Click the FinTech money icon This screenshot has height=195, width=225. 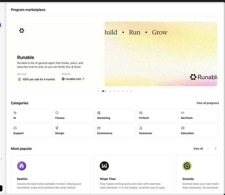[141, 113]
